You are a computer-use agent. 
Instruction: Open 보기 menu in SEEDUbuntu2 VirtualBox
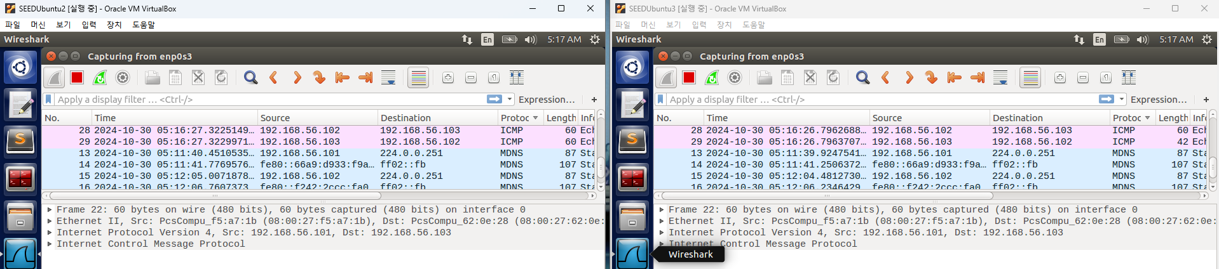[64, 25]
